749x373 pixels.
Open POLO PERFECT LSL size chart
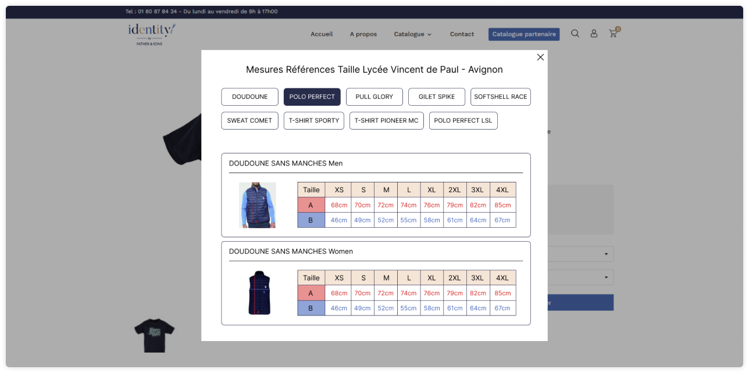pyautogui.click(x=463, y=121)
